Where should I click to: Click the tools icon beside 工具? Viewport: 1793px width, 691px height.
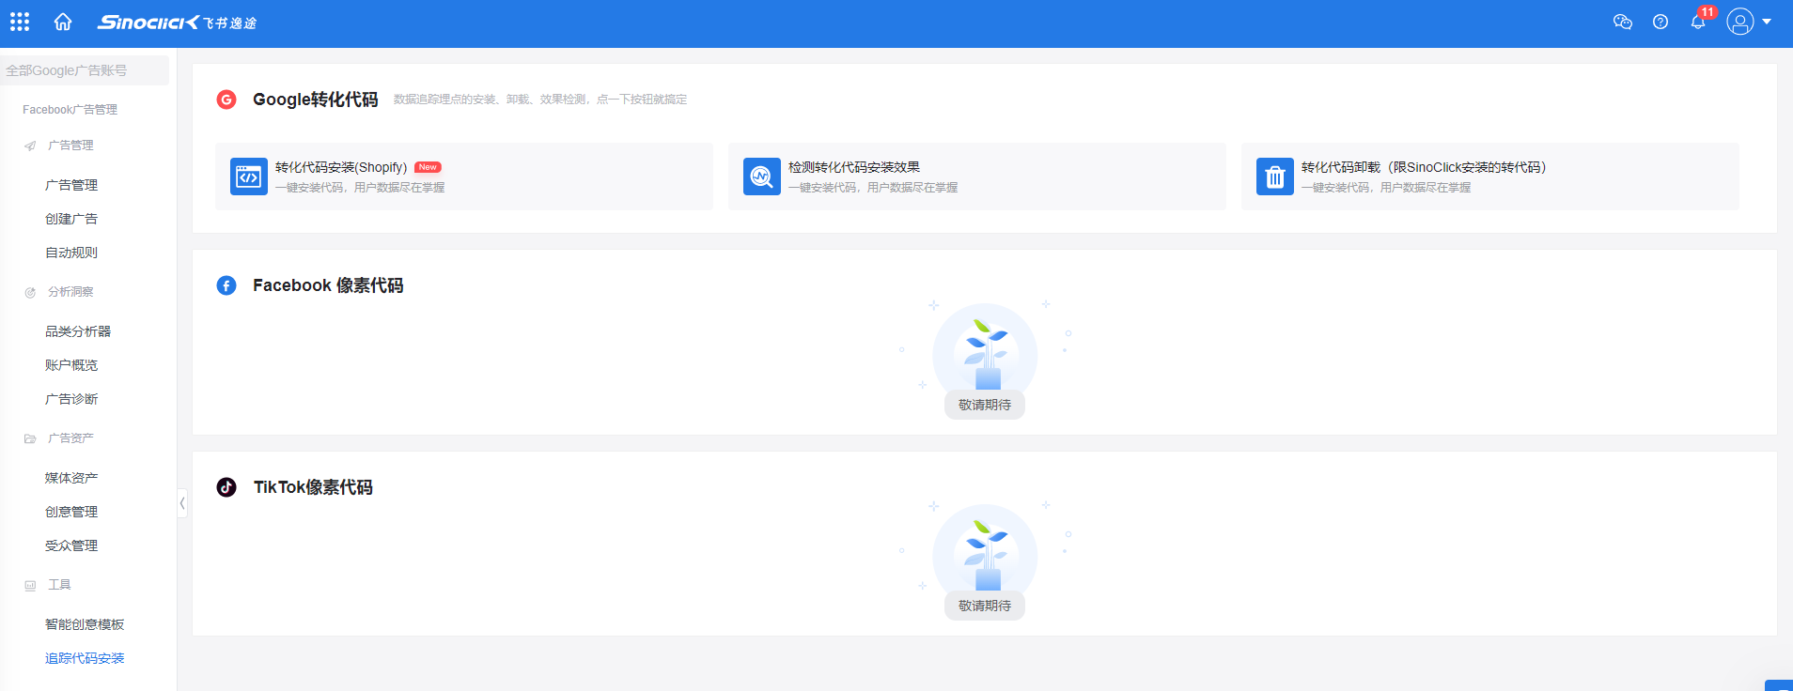click(x=30, y=585)
